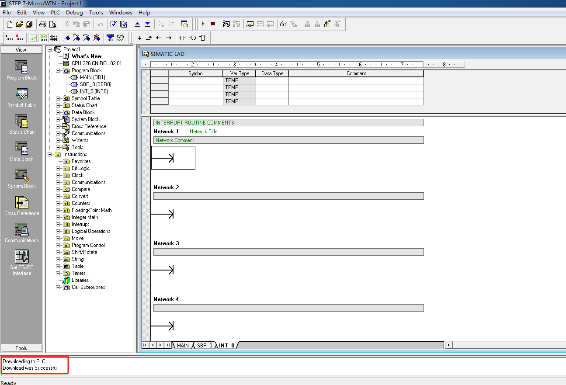Toggle POU comments icon

click(x=33, y=38)
